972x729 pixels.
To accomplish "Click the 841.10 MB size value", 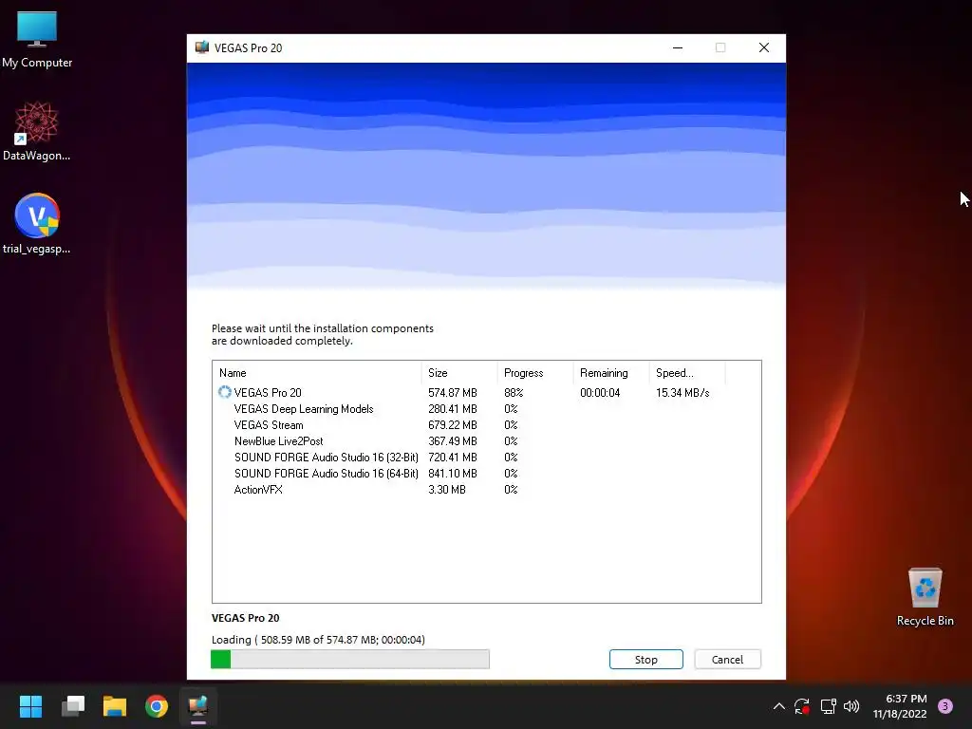I will point(453,473).
